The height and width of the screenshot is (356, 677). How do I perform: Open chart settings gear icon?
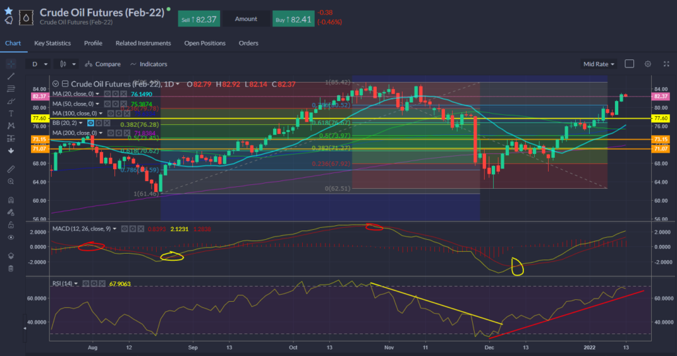pyautogui.click(x=647, y=64)
